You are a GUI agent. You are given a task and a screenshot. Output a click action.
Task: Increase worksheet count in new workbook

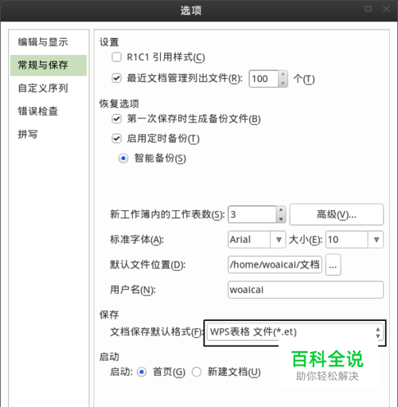pos(281,210)
